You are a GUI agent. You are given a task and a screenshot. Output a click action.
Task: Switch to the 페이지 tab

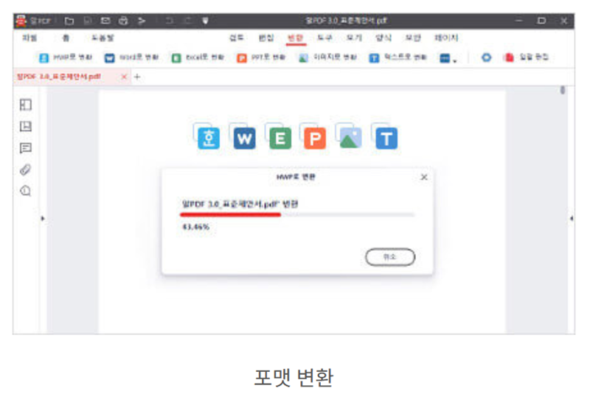pos(446,38)
